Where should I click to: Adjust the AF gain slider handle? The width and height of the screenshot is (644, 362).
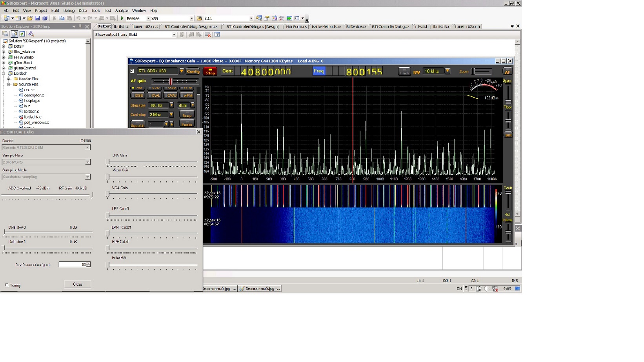pos(171,81)
